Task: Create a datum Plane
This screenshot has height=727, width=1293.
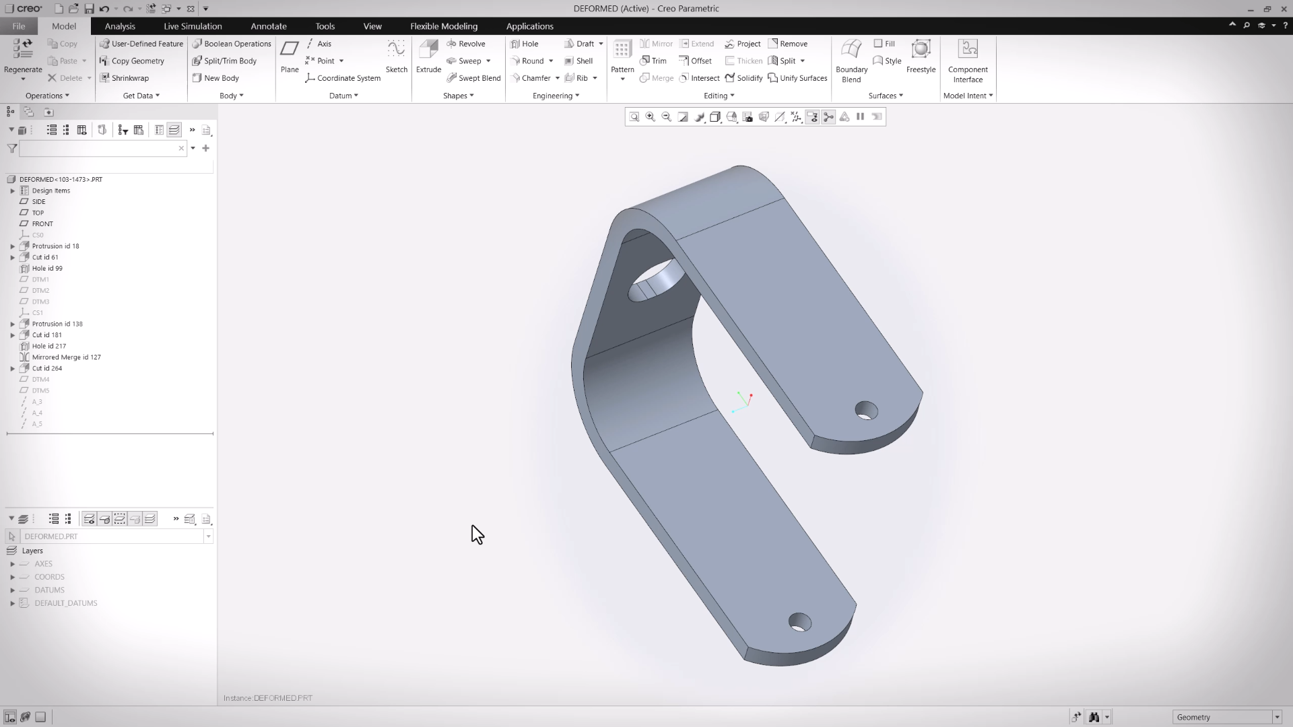Action: tap(290, 56)
